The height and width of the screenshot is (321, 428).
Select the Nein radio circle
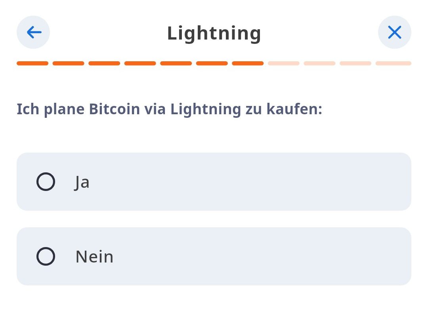(46, 257)
